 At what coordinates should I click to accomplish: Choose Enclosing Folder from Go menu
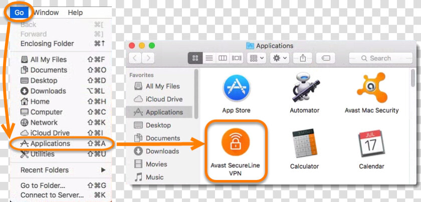click(61, 44)
